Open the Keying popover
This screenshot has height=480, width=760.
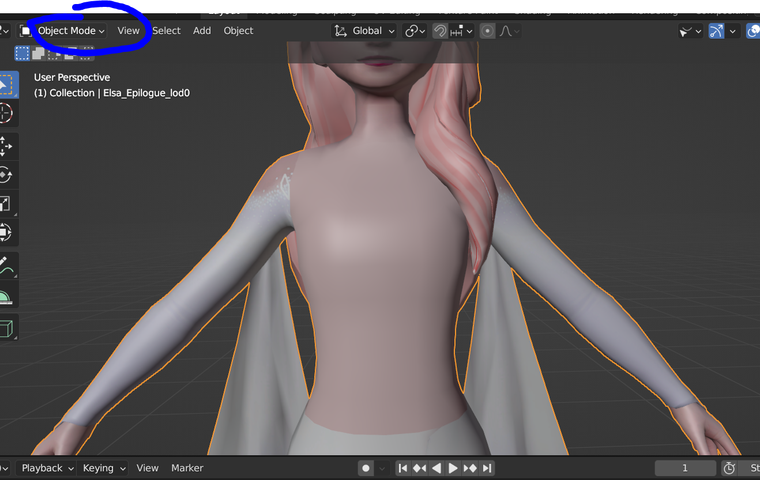tap(103, 468)
